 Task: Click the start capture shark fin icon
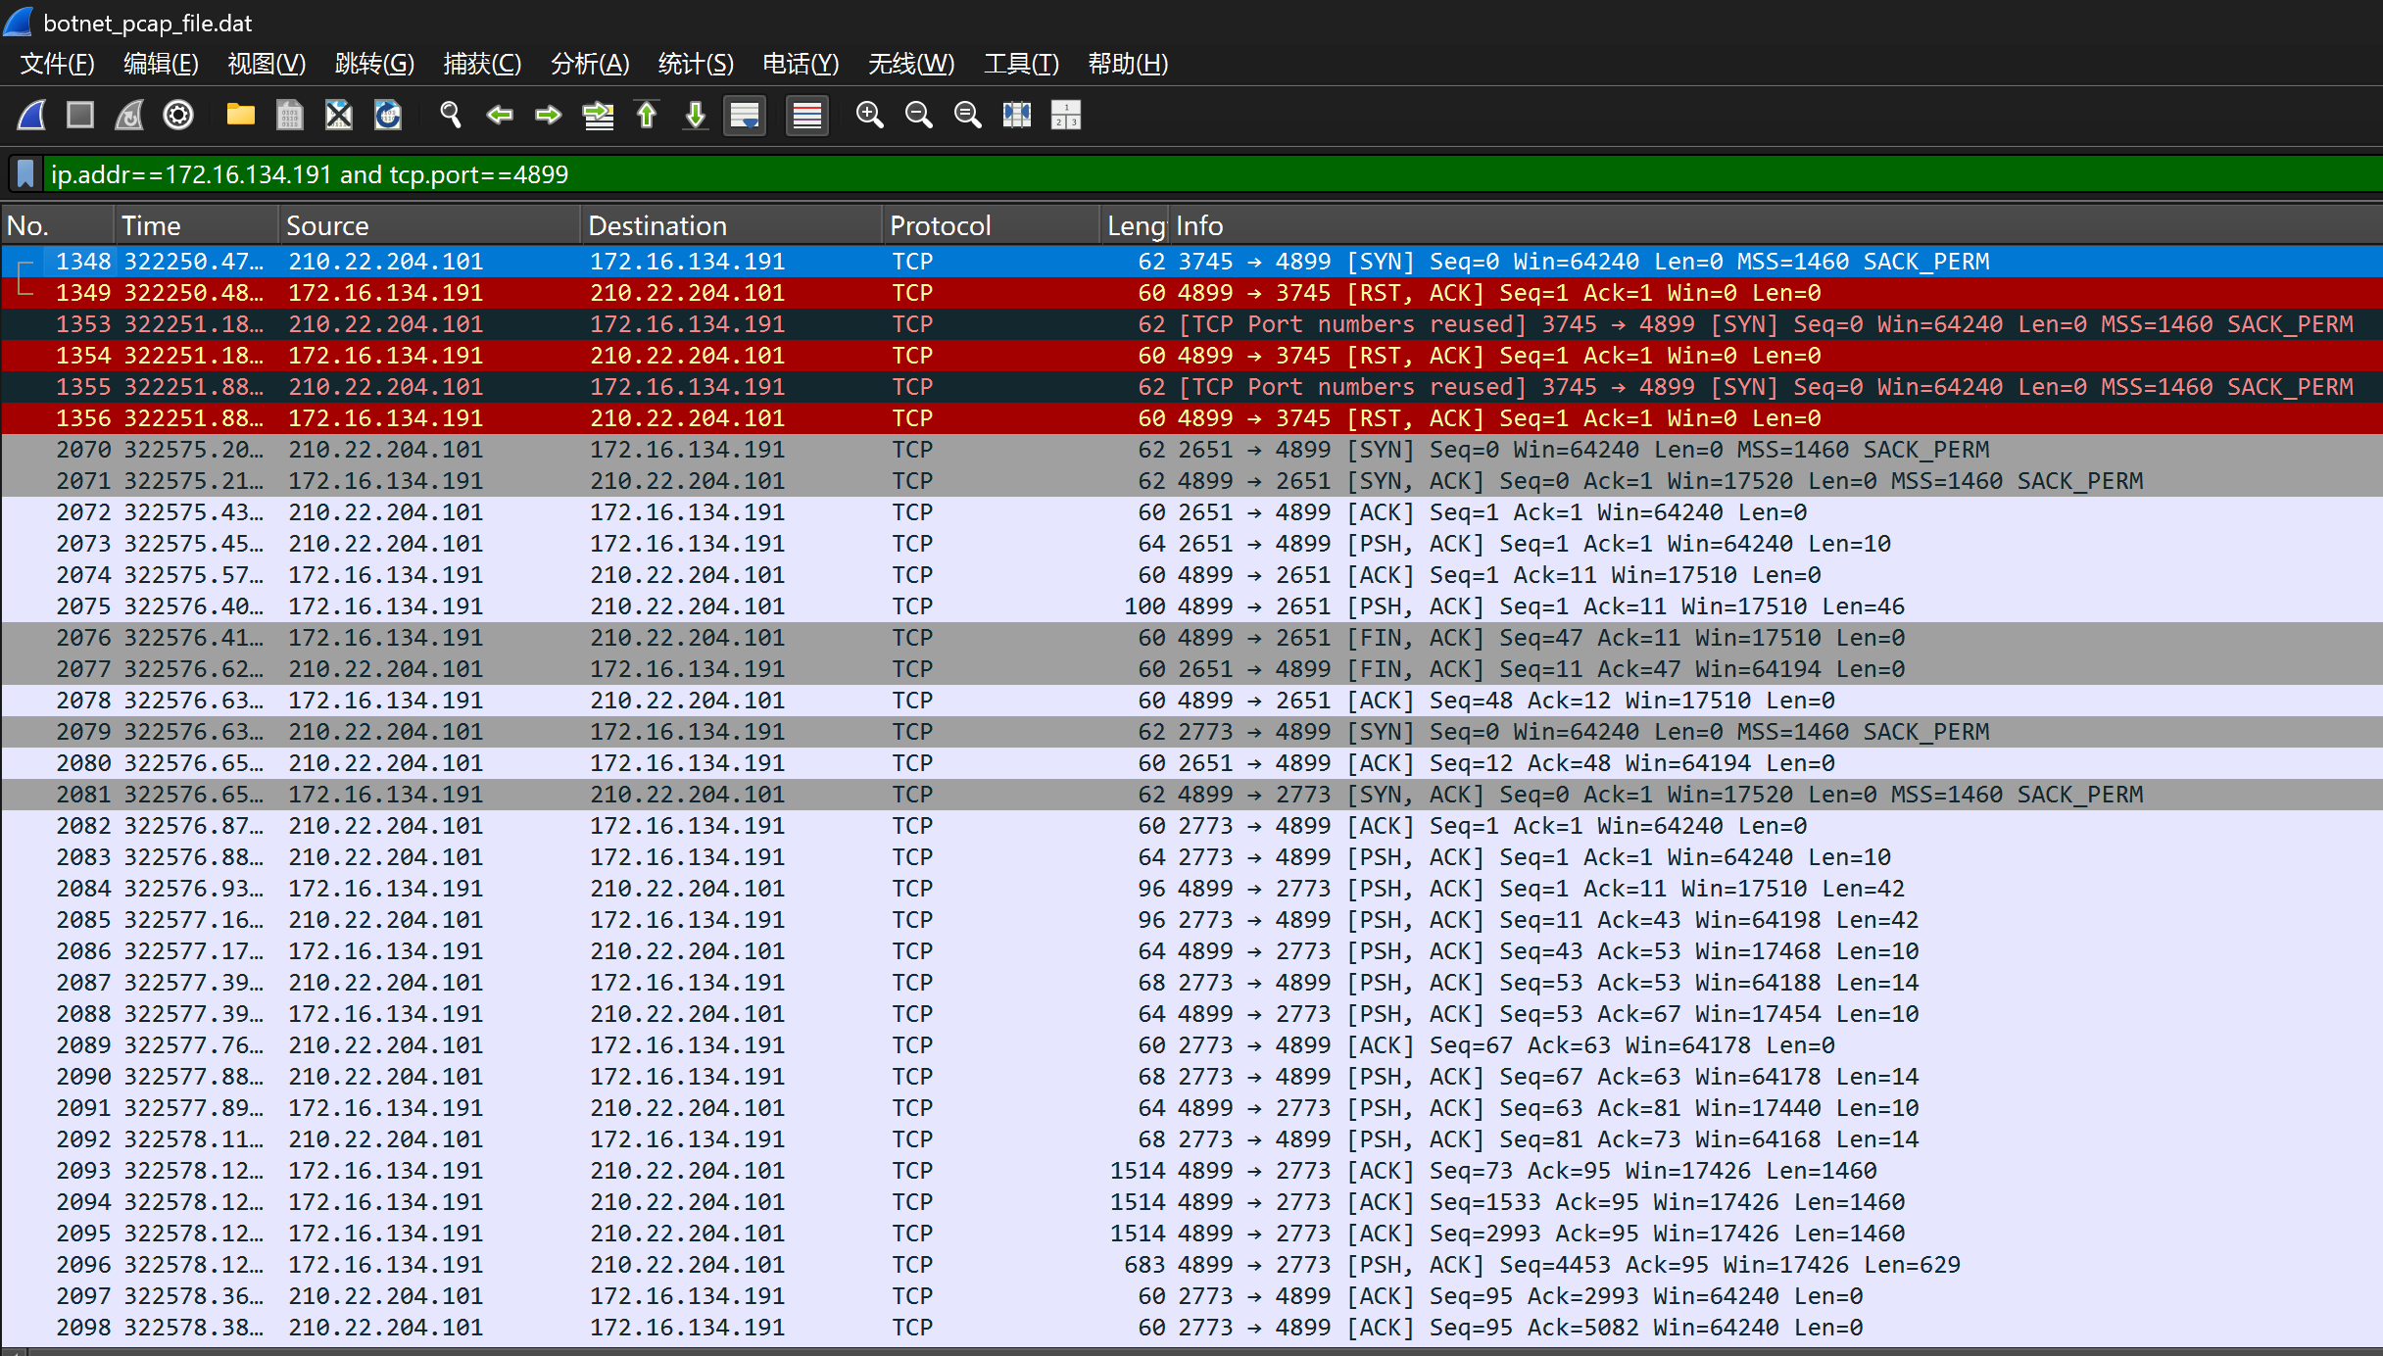coord(31,116)
